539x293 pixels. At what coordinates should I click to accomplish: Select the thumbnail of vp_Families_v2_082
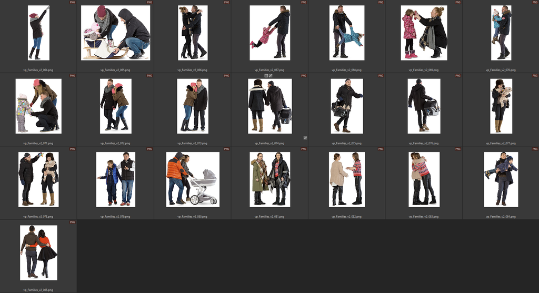(347, 179)
